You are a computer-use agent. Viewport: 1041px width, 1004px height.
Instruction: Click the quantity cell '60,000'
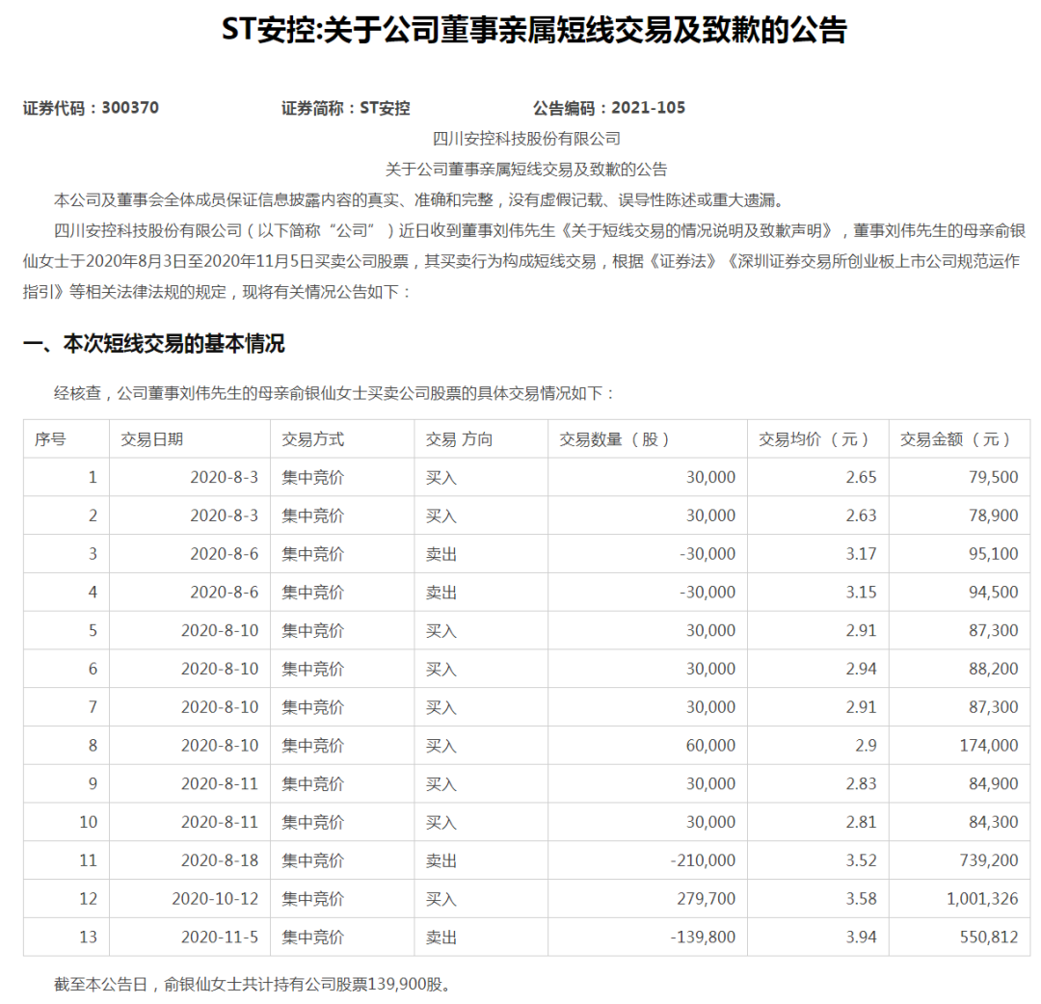(x=710, y=746)
